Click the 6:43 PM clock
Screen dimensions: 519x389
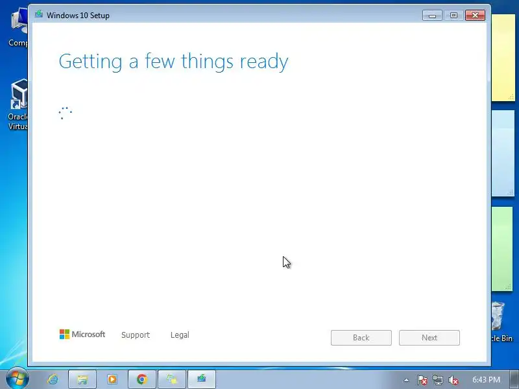click(486, 379)
